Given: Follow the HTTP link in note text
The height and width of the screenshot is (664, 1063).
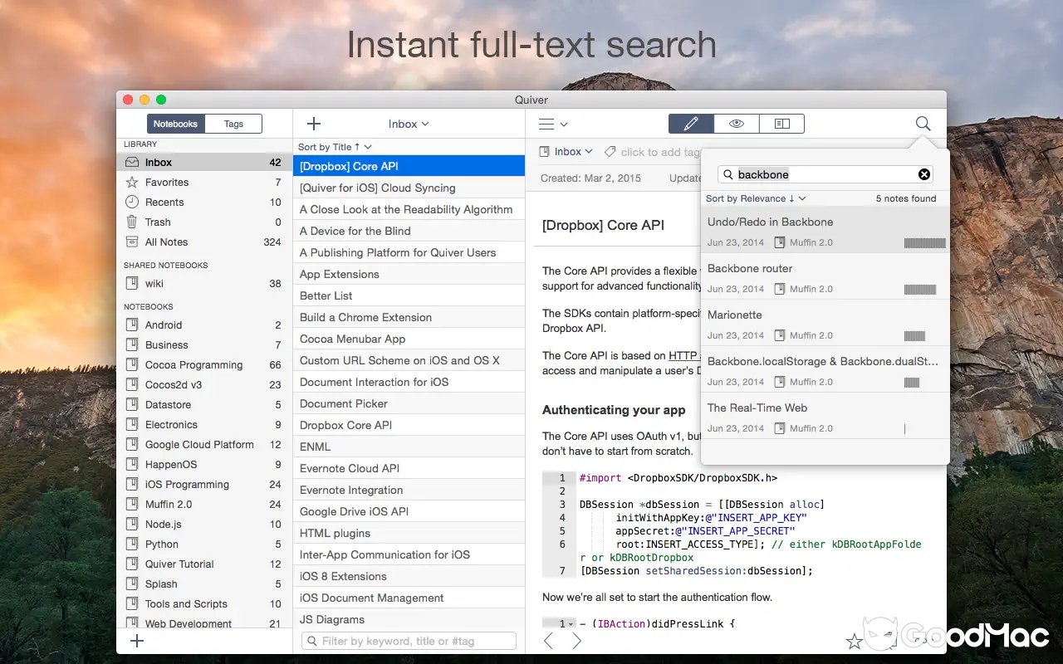Looking at the screenshot, I should (684, 355).
